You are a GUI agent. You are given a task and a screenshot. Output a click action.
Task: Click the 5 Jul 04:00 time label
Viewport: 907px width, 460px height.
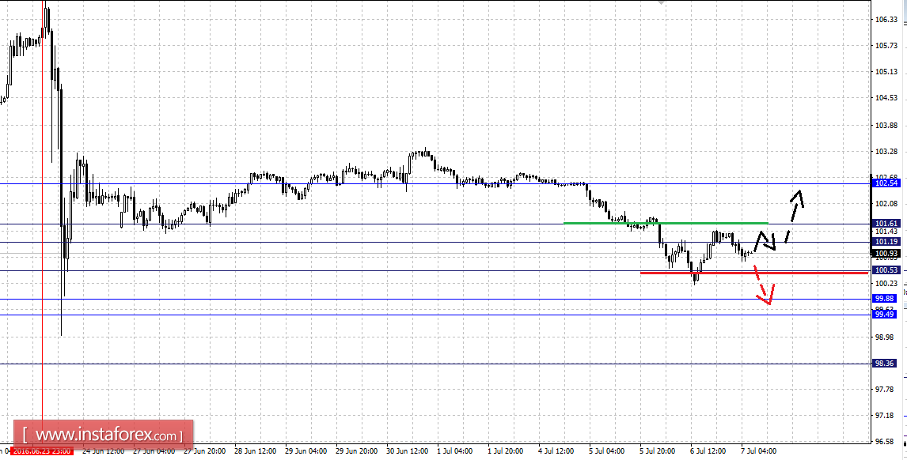point(607,451)
